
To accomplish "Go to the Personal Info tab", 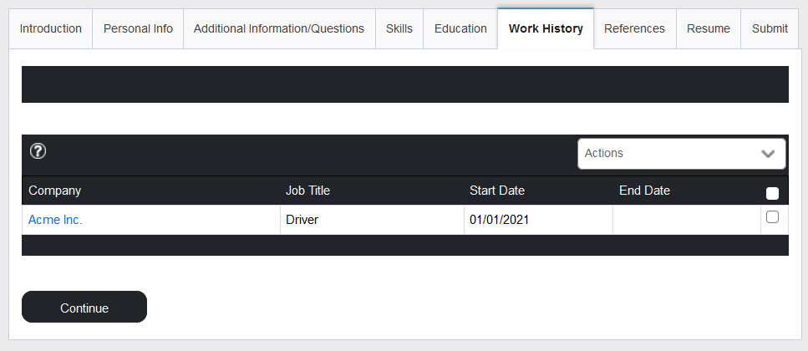I will point(138,29).
